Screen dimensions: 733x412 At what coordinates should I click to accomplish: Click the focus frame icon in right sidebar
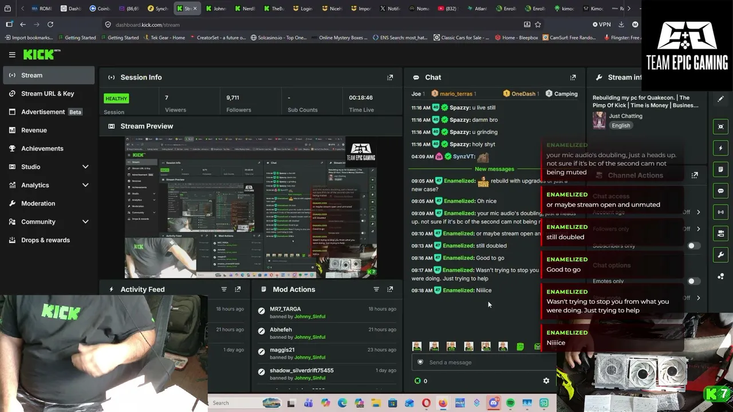coord(720,126)
